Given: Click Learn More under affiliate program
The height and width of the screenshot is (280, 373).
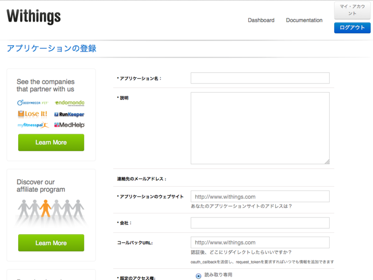Looking at the screenshot, I should tap(51, 243).
